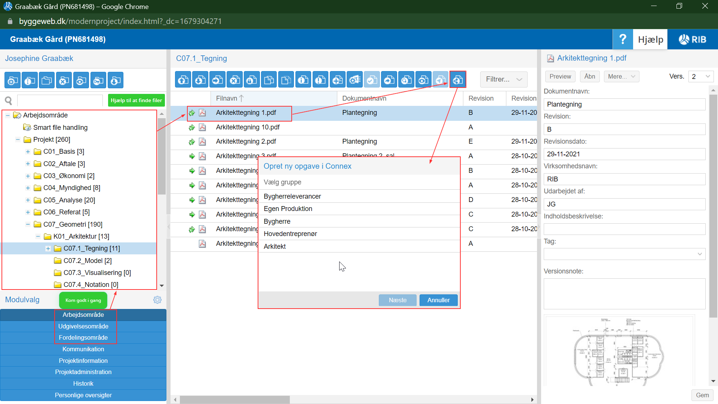This screenshot has width=718, height=404.
Task: Open the Modulvalg settings gear
Action: (157, 300)
